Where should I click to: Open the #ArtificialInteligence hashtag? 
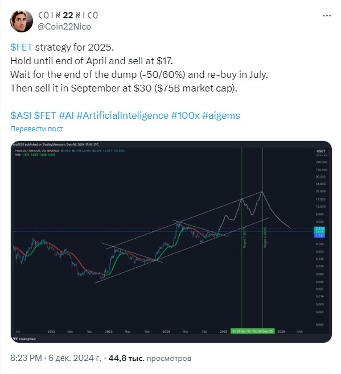pyautogui.click(x=122, y=116)
